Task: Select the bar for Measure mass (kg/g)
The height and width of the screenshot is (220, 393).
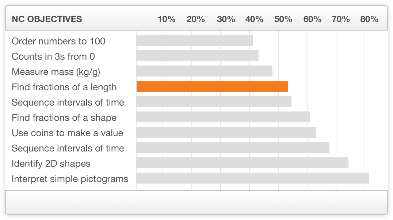Action: click(x=204, y=71)
